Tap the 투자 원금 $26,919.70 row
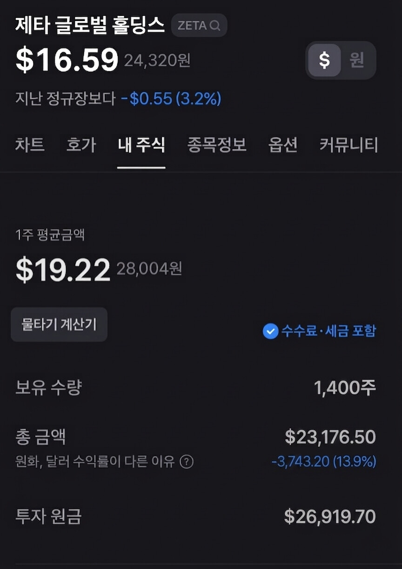The height and width of the screenshot is (569, 402). click(195, 516)
